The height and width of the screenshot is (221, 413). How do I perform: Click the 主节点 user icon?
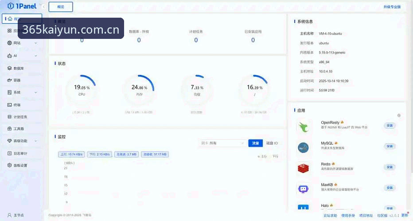point(9,215)
